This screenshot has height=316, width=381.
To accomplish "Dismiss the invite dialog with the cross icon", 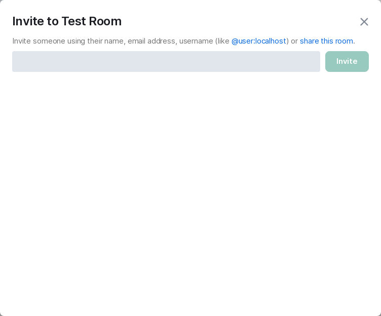I will click(x=364, y=22).
